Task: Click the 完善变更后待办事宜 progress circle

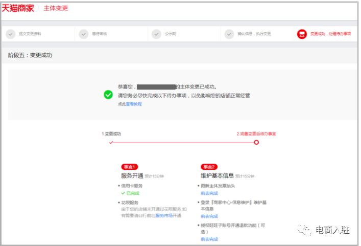Action: [256, 142]
